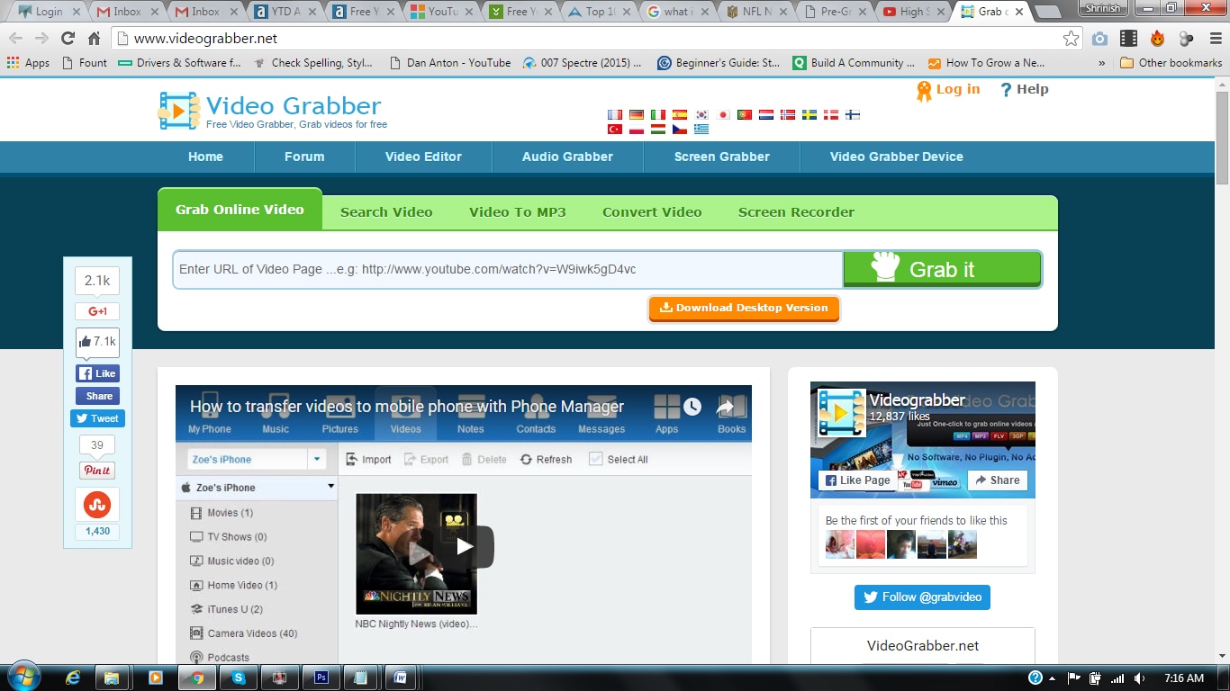Play the Phone Manager tutorial video
Viewport: 1230px width, 691px height.
coord(464,546)
